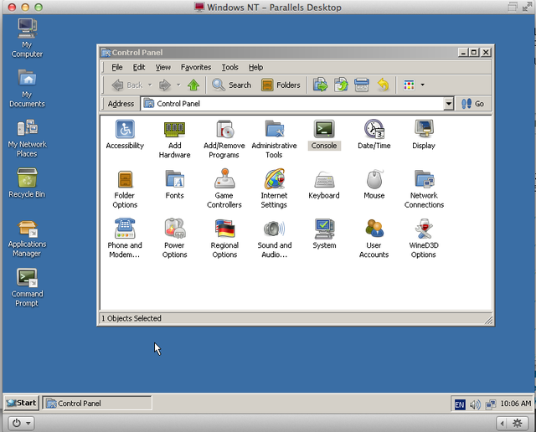Select Applications Manager desktop shortcut
536x432 pixels.
[x=27, y=239]
